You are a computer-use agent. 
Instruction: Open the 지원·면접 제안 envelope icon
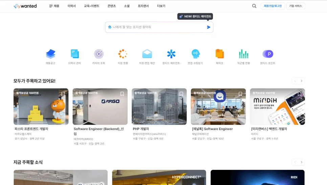coord(147,54)
